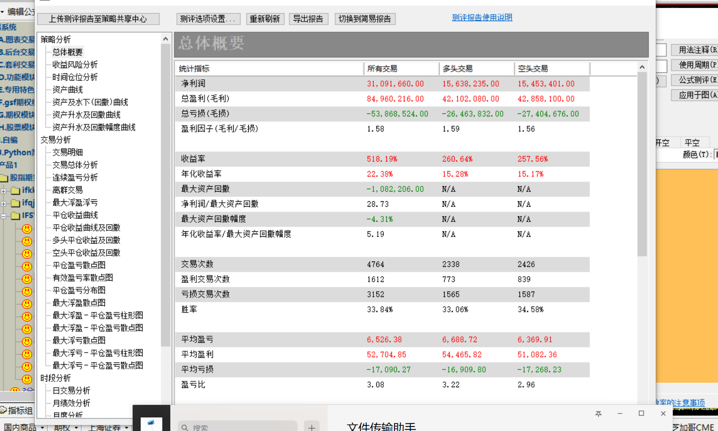Image resolution: width=718 pixels, height=431 pixels.
Task: Click the magnifier icon in the search box
Action: 185,427
